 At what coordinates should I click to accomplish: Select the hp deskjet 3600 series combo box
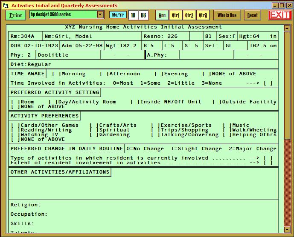(67, 14)
